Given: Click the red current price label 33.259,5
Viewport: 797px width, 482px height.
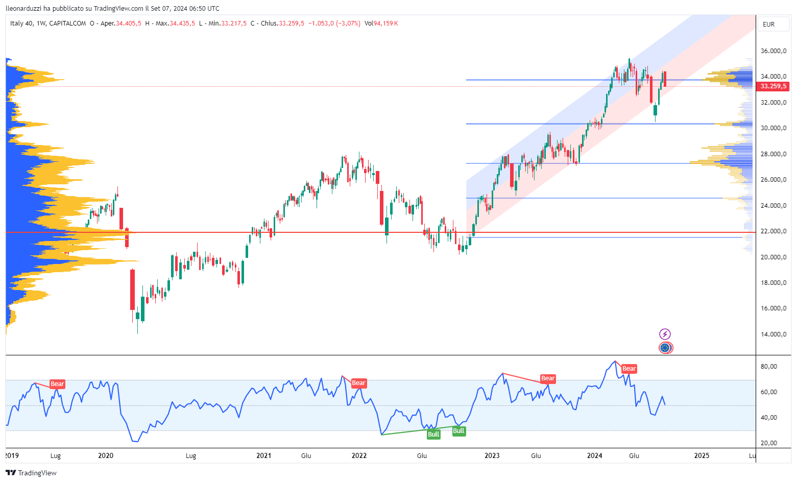Looking at the screenshot, I should click(773, 86).
